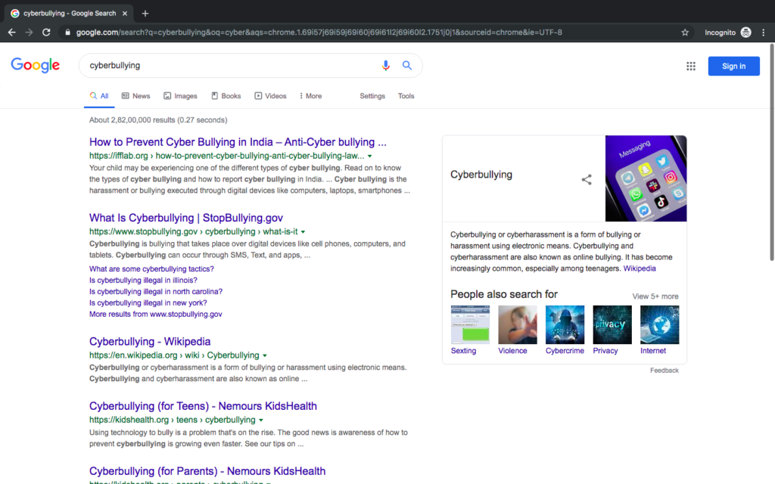This screenshot has height=484, width=775.
Task: Click the Feedback link under knowledge panel
Action: [x=664, y=371]
